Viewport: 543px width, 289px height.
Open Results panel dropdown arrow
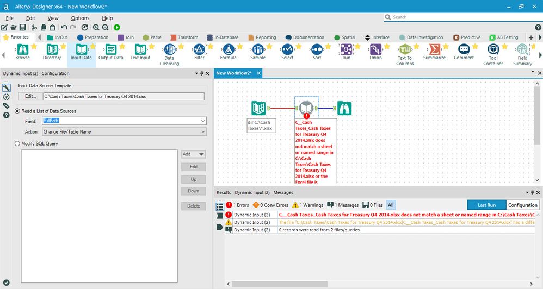527,192
